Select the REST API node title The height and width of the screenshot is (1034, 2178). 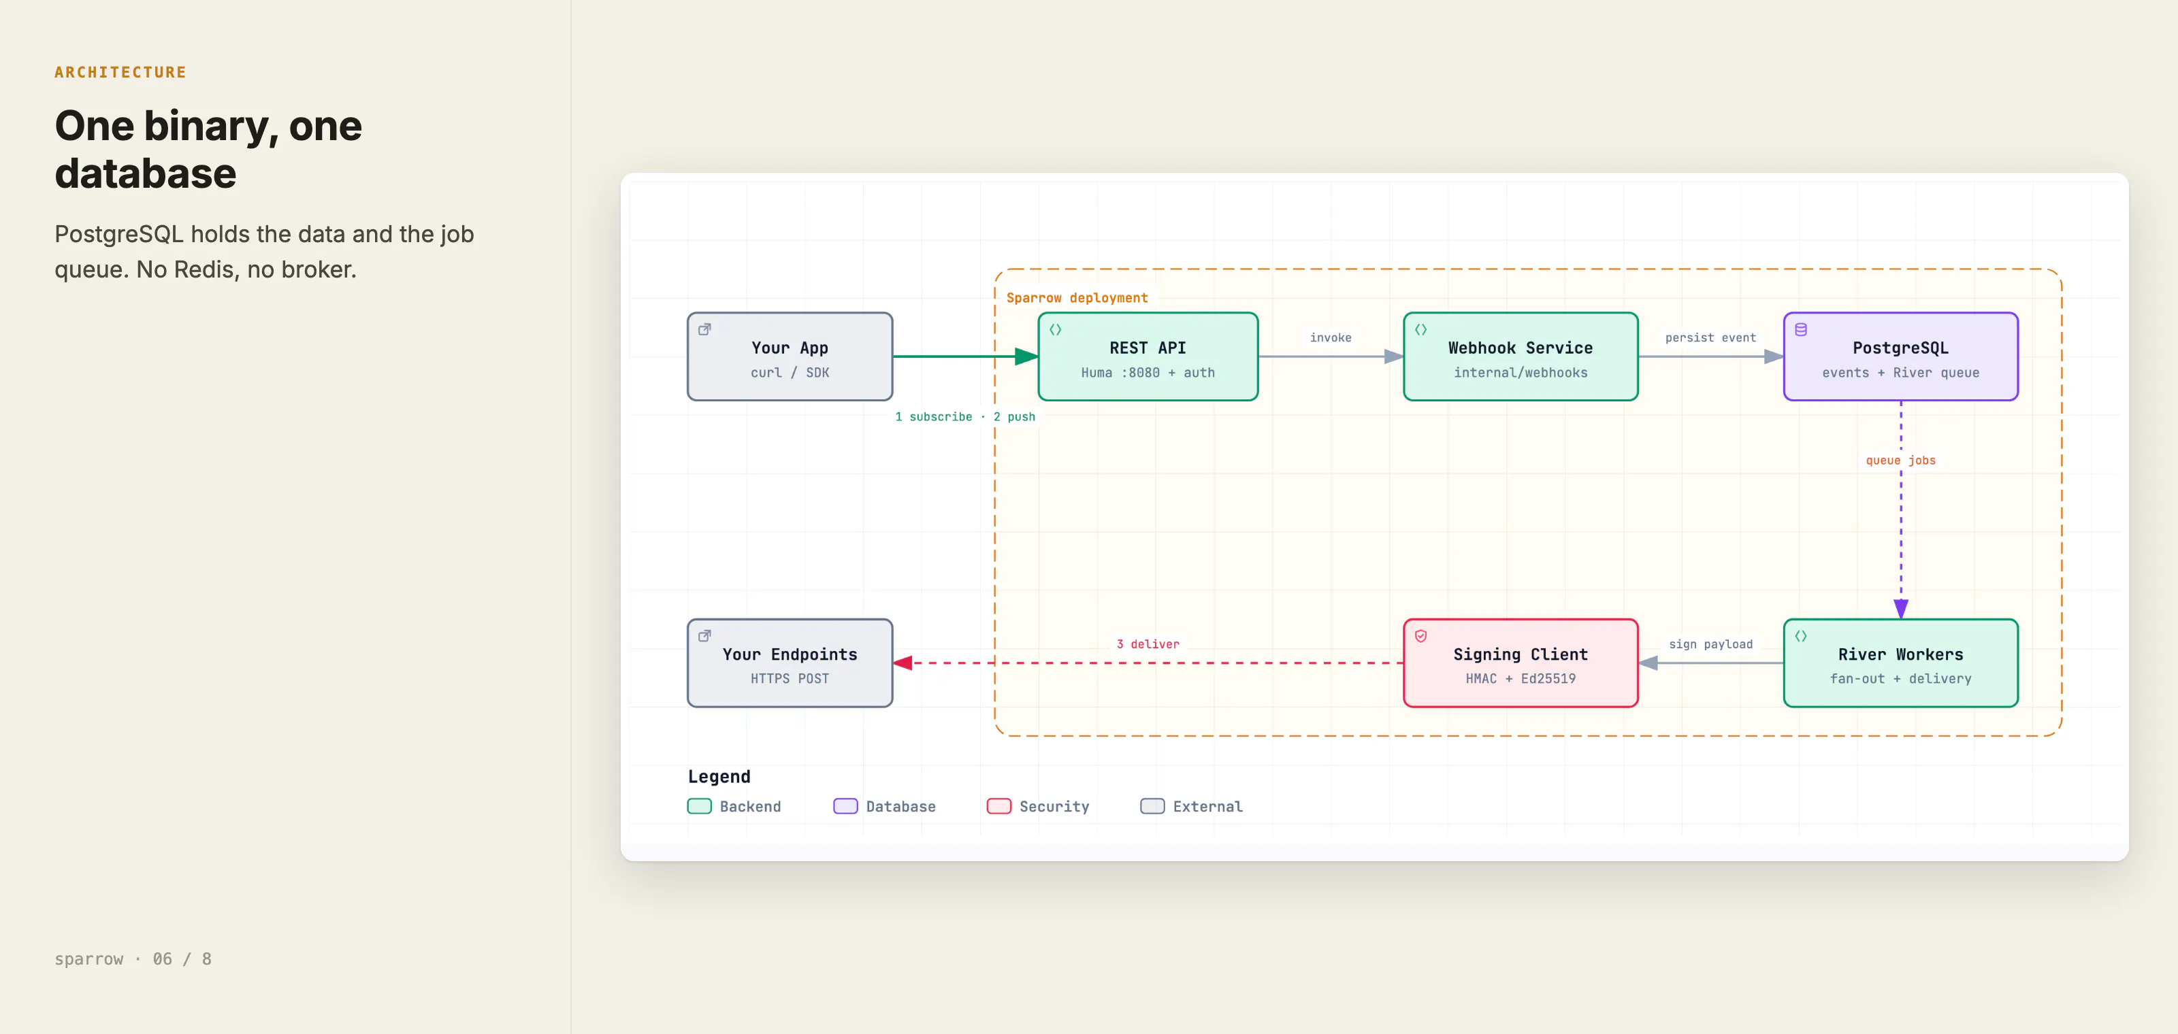click(1148, 348)
